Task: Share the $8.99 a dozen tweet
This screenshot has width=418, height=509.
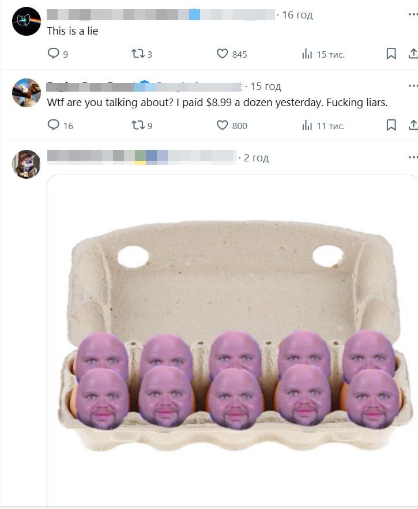Action: 413,125
